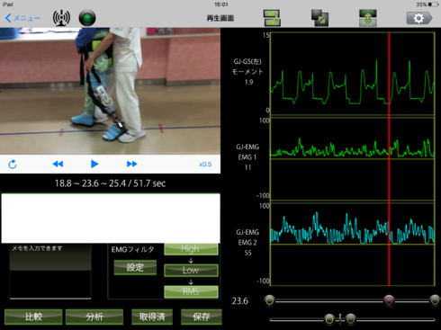Change the x0.5 playback speed

point(205,165)
